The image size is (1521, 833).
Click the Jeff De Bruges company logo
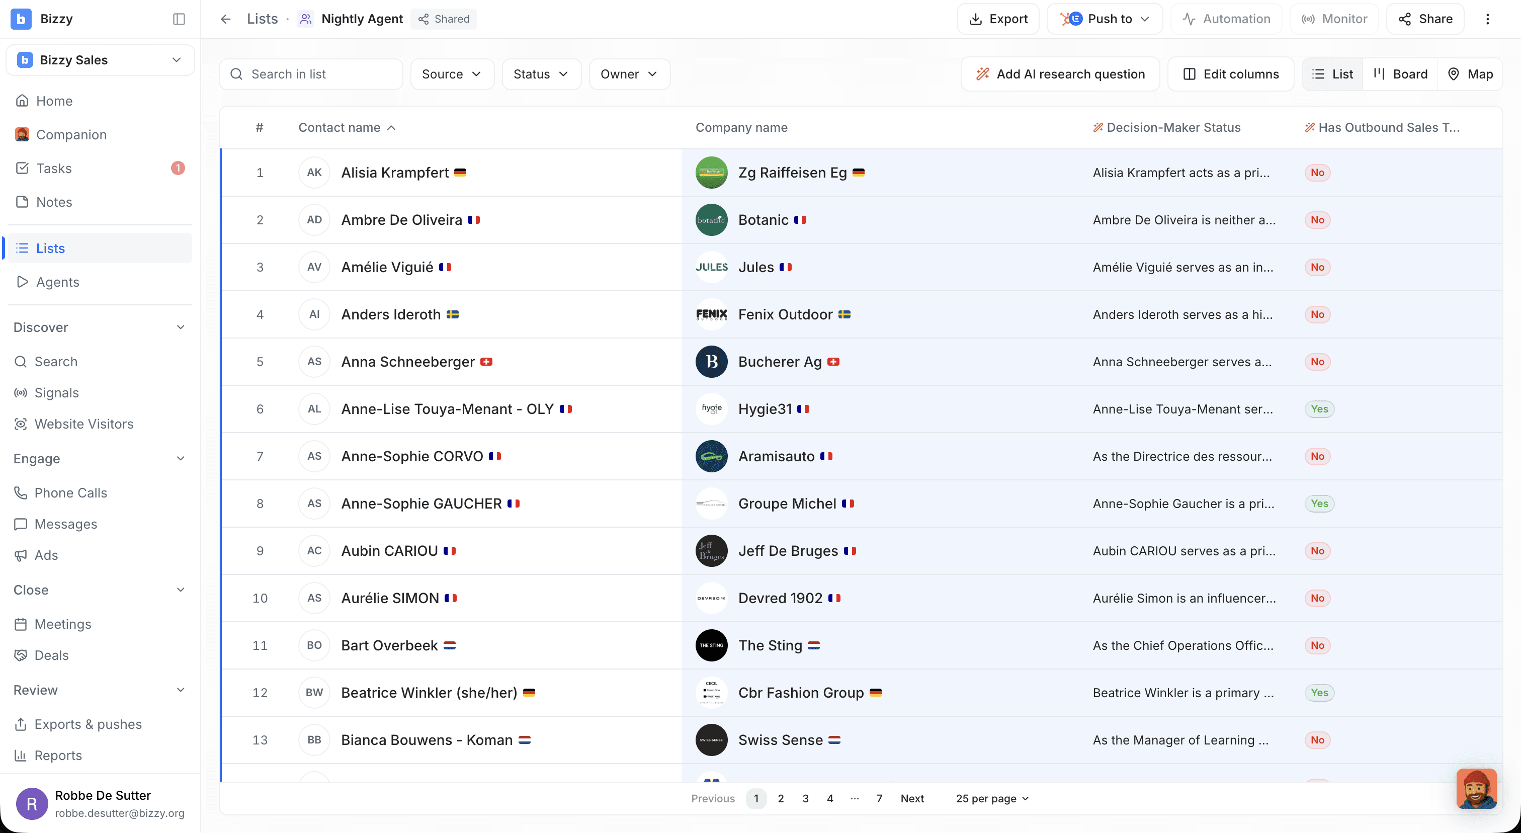712,550
